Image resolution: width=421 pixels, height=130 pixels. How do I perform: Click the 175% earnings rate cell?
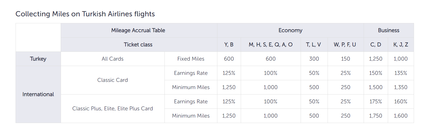tap(376, 102)
